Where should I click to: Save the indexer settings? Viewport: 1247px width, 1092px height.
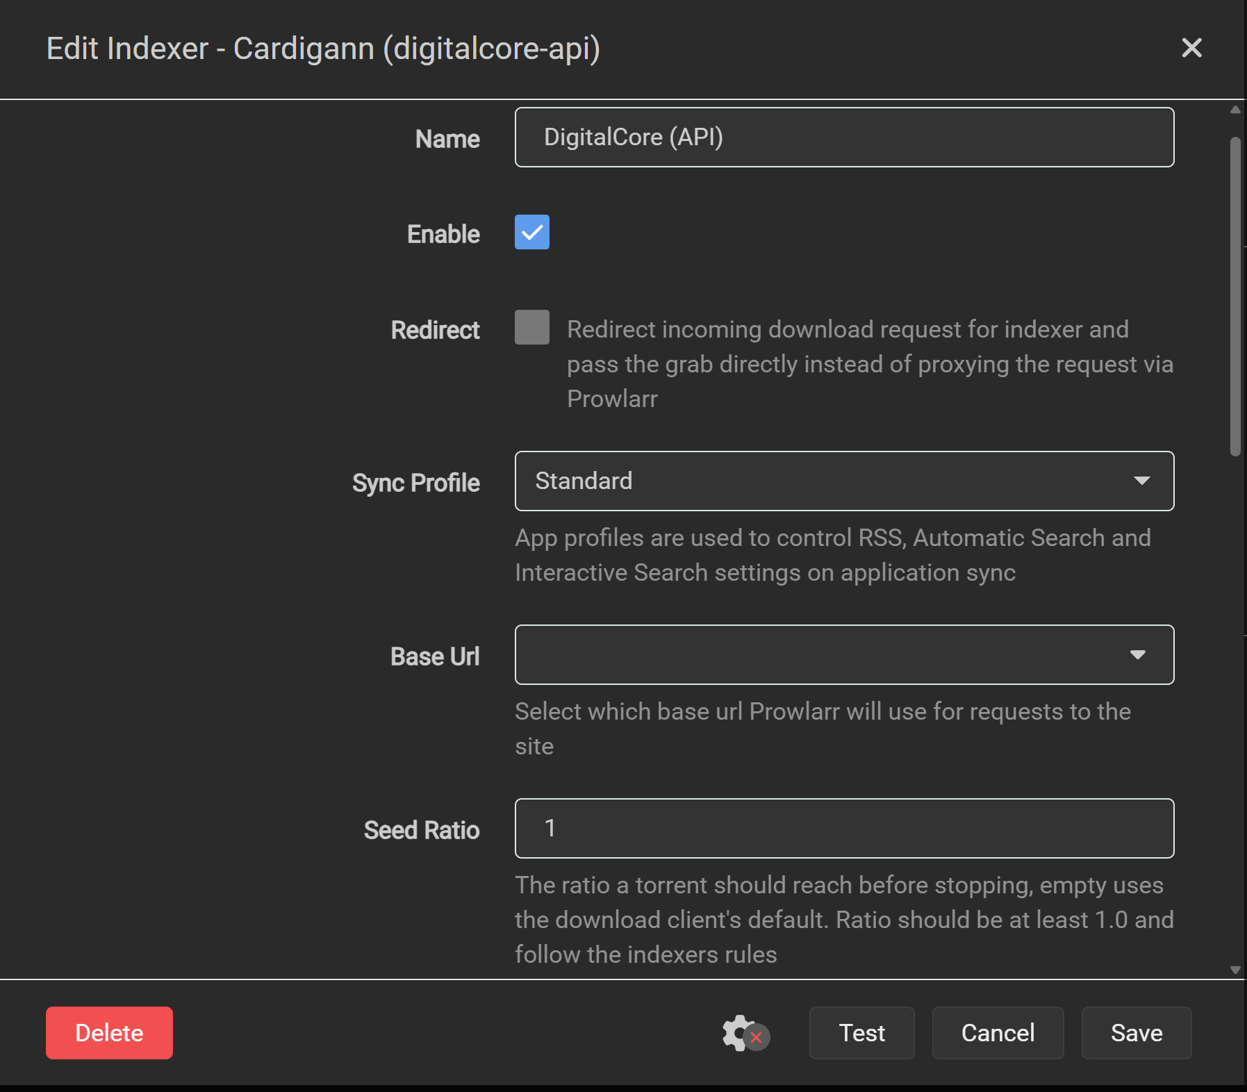pos(1137,1033)
